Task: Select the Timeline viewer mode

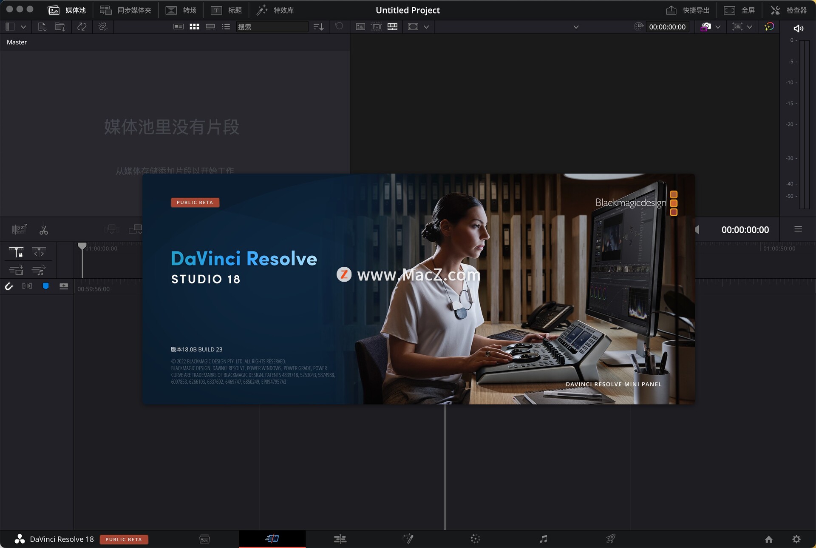Action: 392,27
